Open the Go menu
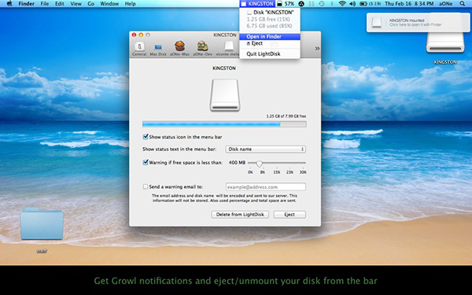 pos(91,4)
